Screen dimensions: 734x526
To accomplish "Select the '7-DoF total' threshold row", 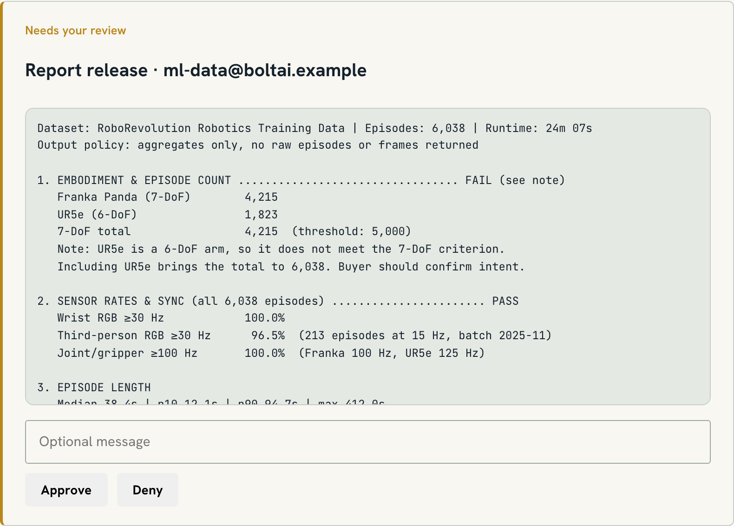I will [234, 231].
